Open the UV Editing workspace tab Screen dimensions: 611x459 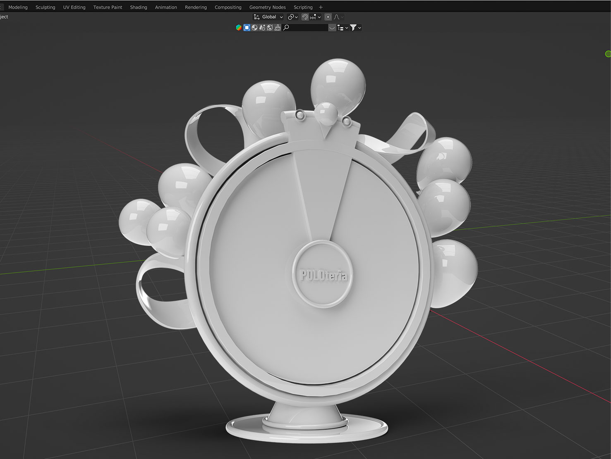[74, 7]
